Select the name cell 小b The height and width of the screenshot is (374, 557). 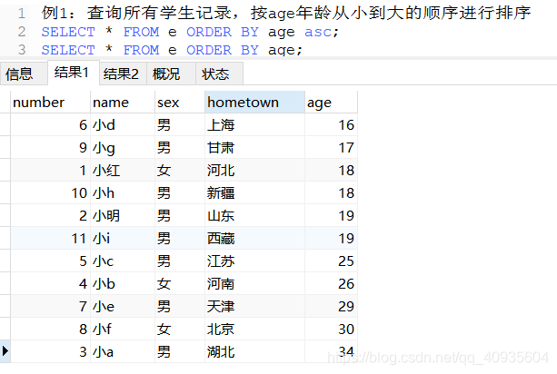pos(123,284)
